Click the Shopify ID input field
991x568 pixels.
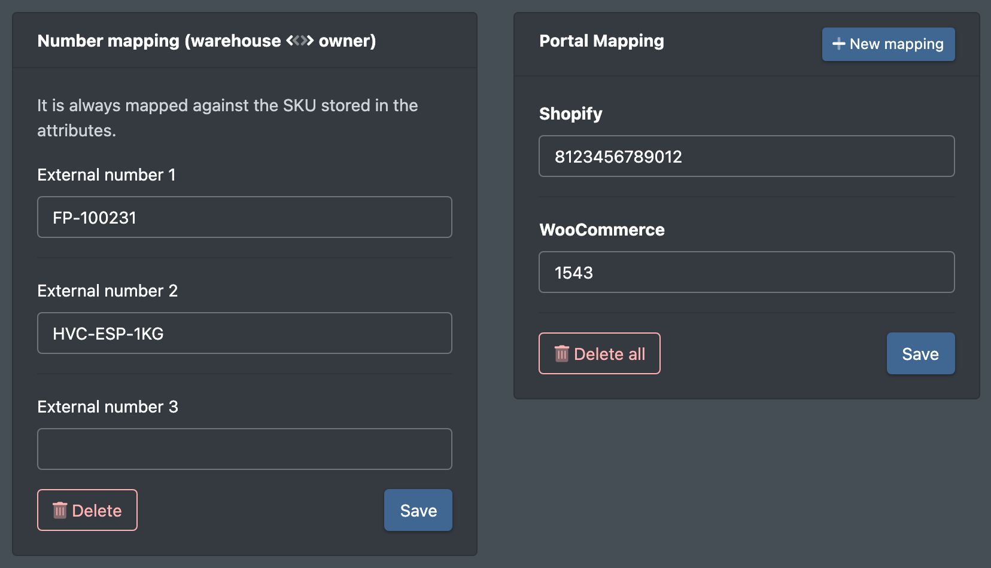pos(747,156)
